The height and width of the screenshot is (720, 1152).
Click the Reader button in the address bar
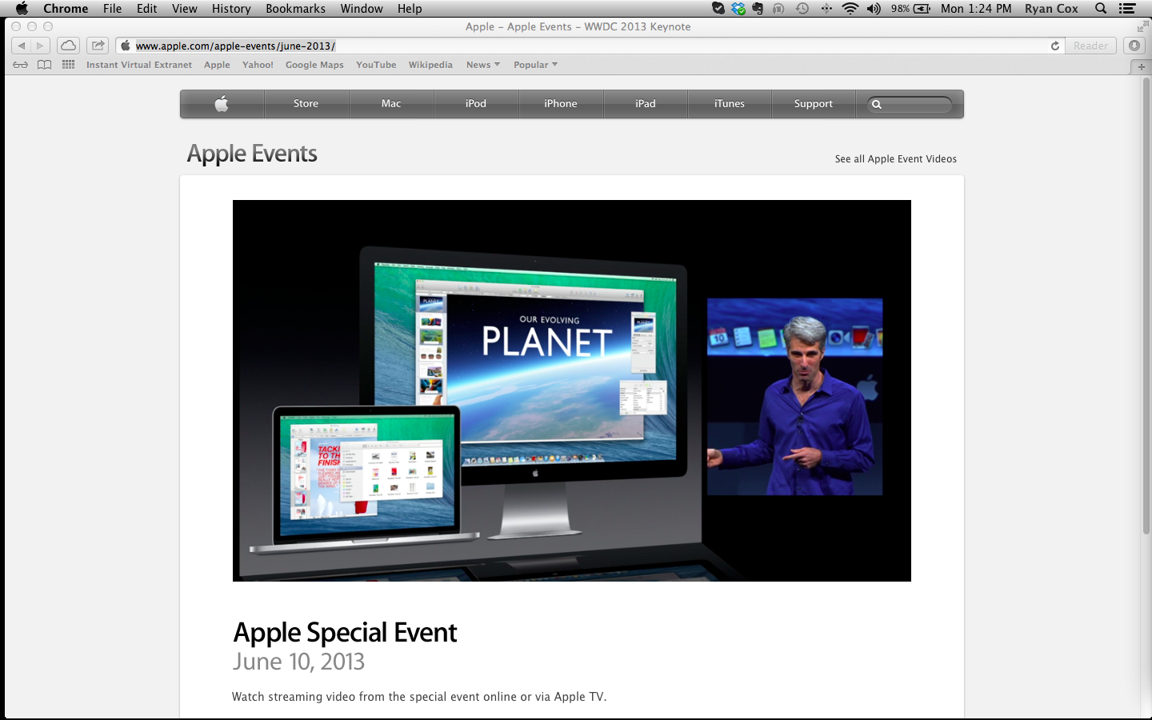pos(1091,46)
